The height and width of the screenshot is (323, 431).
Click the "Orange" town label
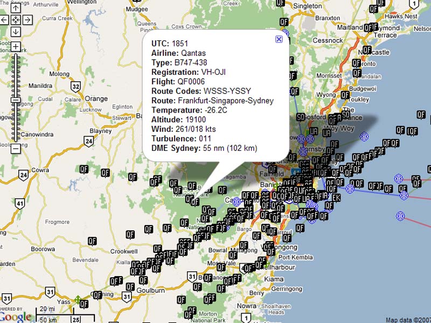[x=96, y=99]
